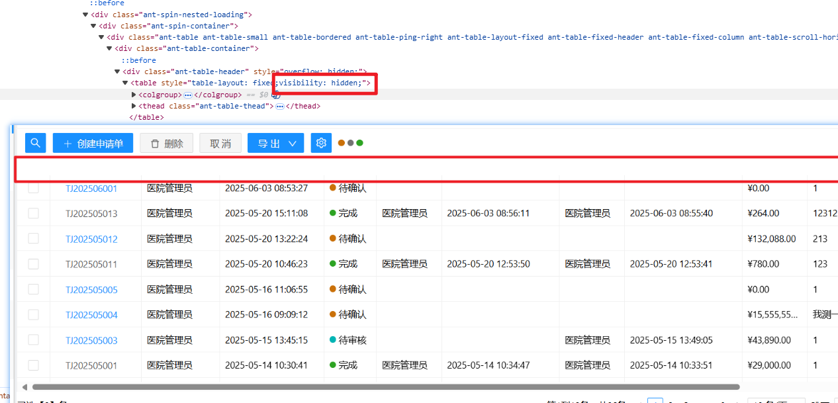Open the TJ202505012 link
The image size is (838, 403).
[x=91, y=239]
